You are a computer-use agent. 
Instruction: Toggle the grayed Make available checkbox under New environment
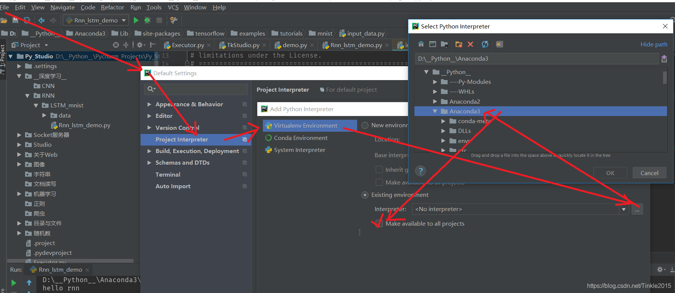click(379, 182)
